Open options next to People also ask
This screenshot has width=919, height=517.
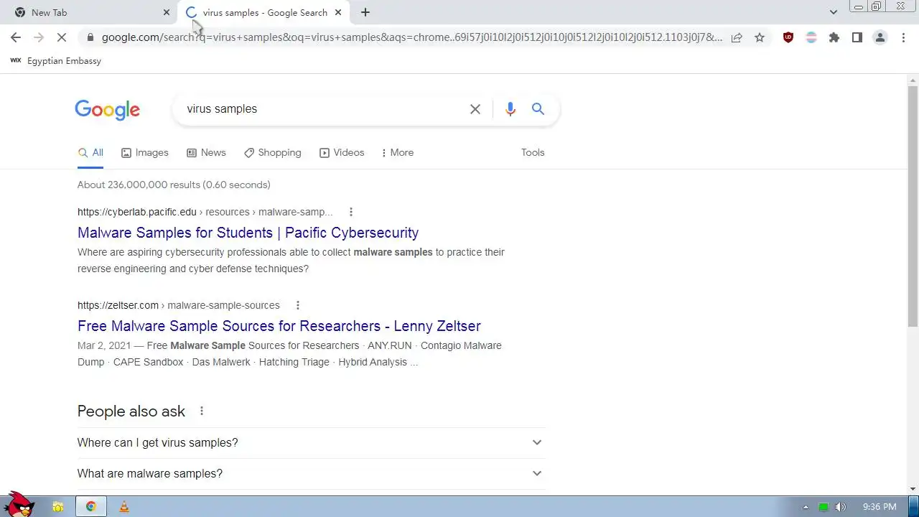point(202,411)
